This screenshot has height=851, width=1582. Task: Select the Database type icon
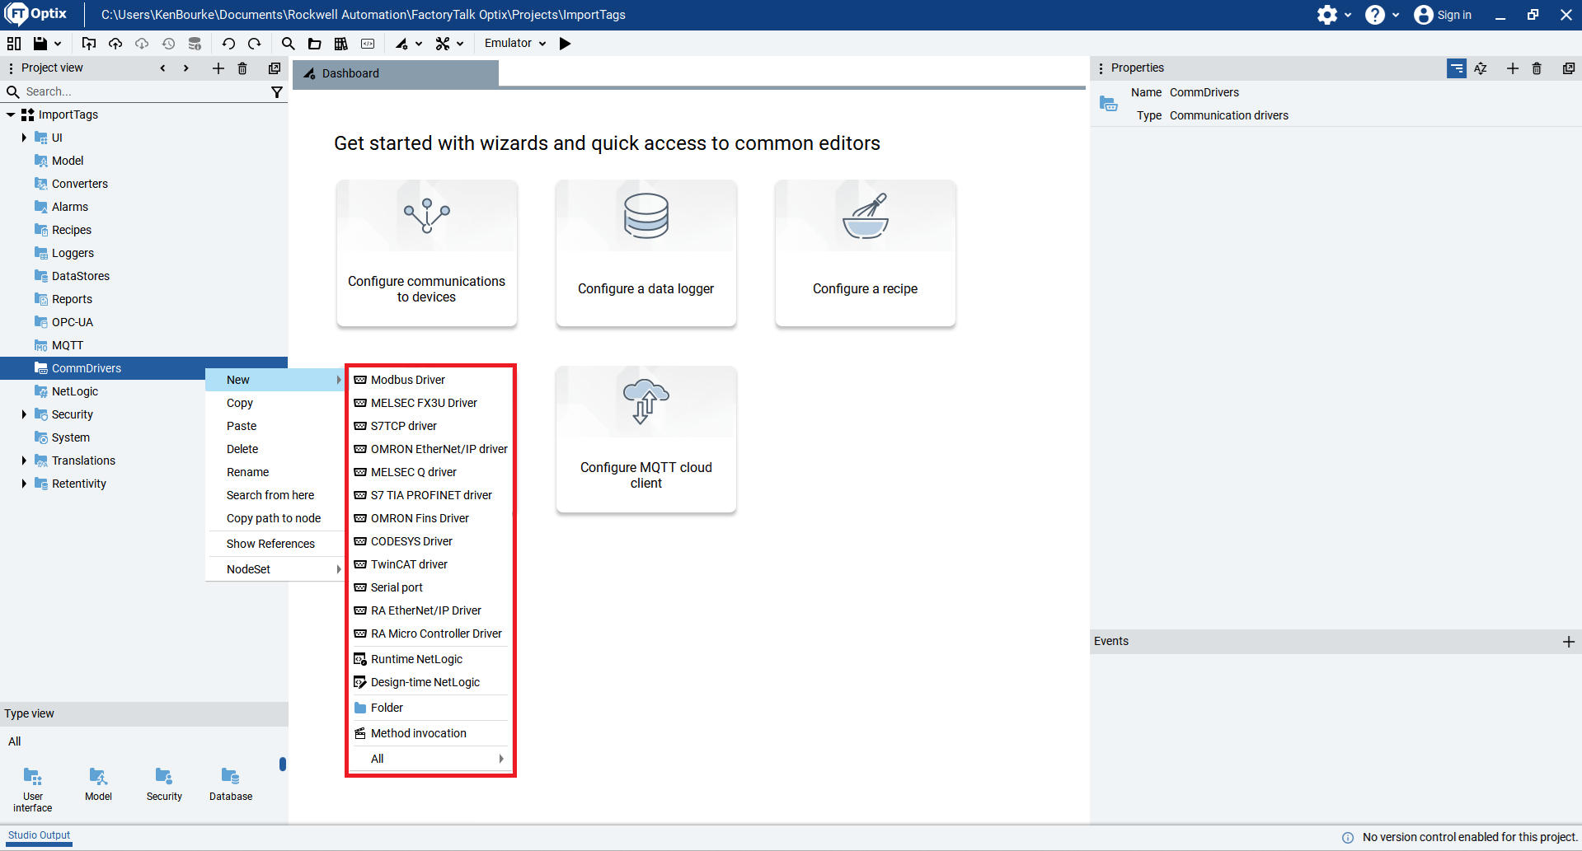click(231, 784)
